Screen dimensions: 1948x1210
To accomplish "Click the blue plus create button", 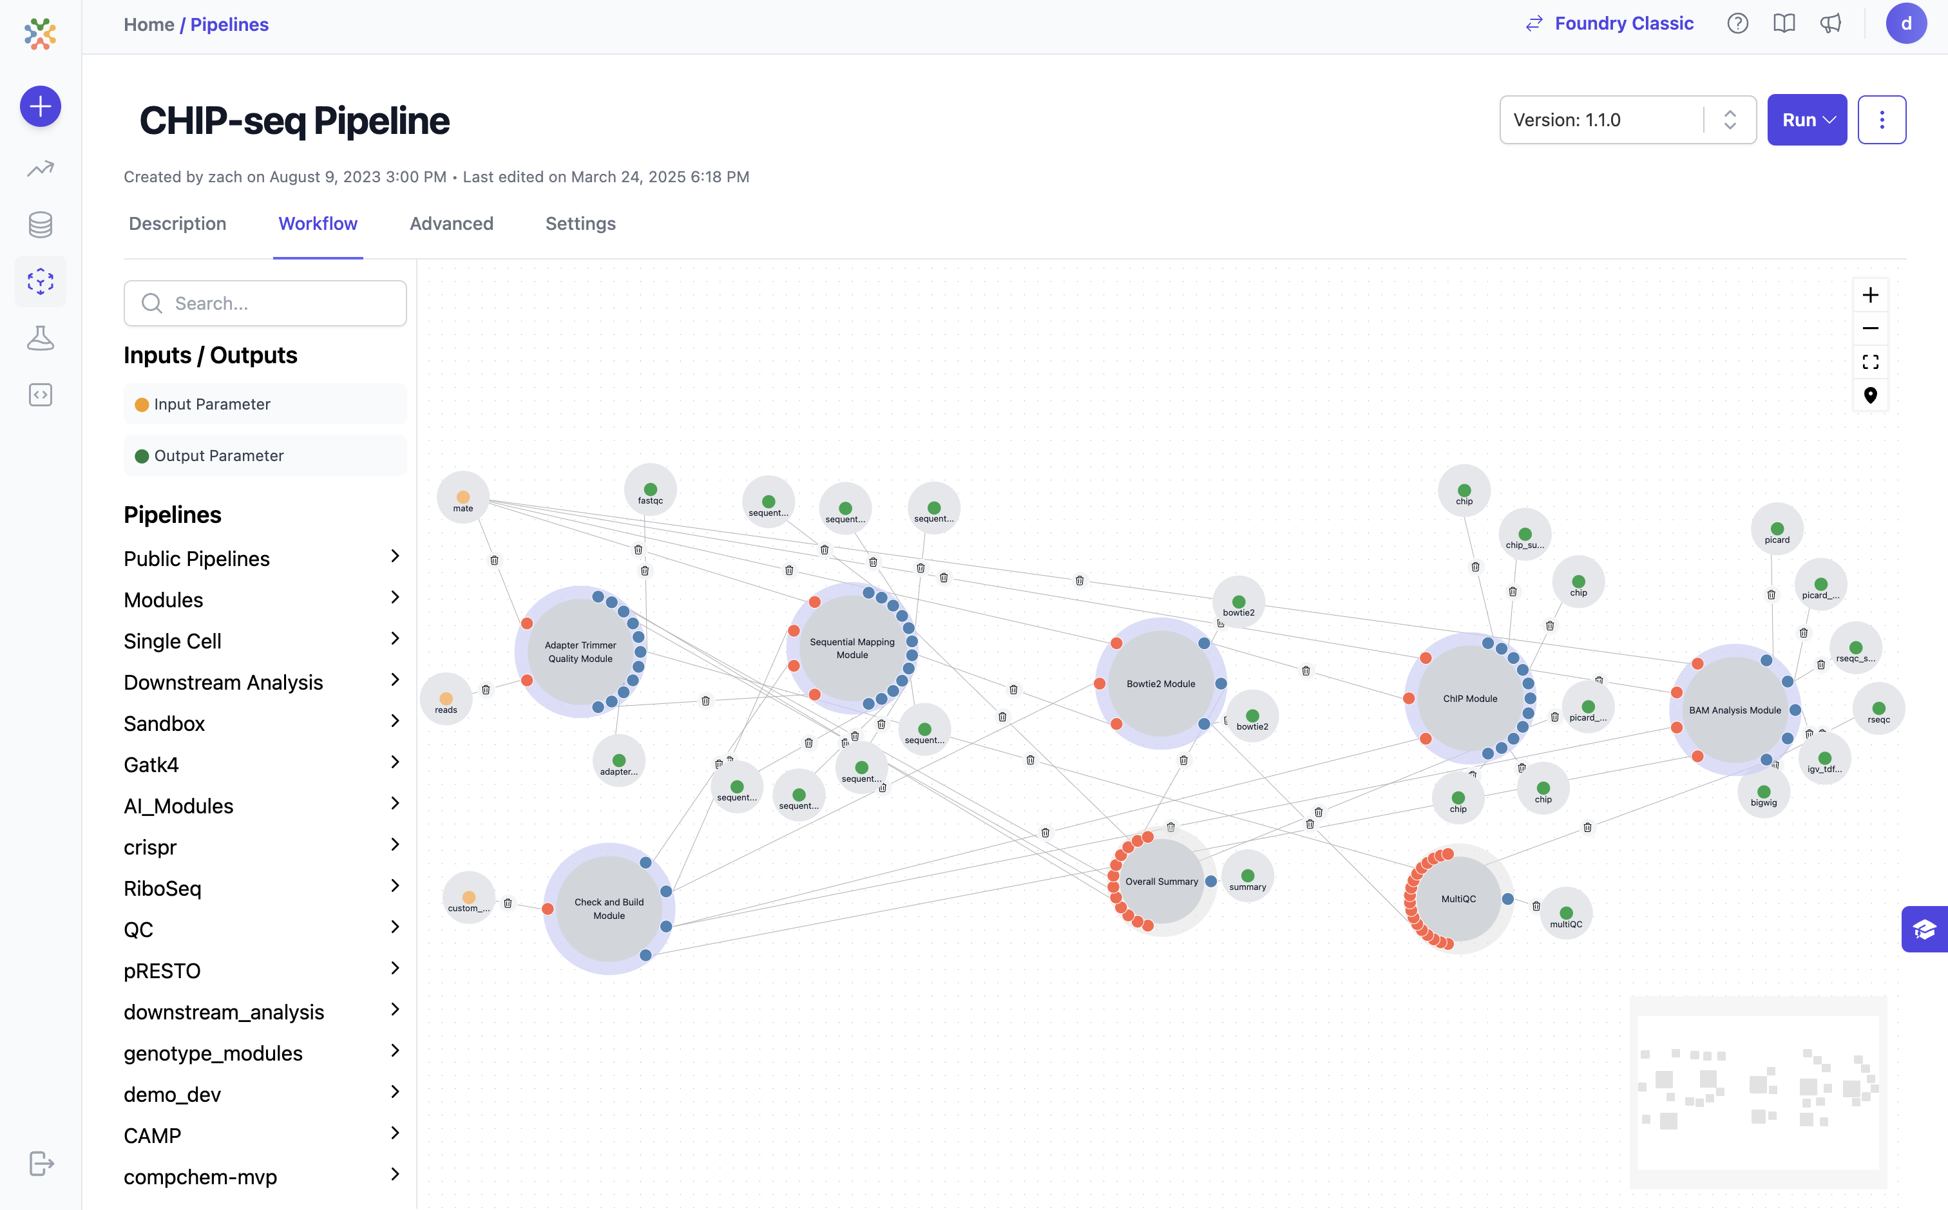I will (40, 106).
